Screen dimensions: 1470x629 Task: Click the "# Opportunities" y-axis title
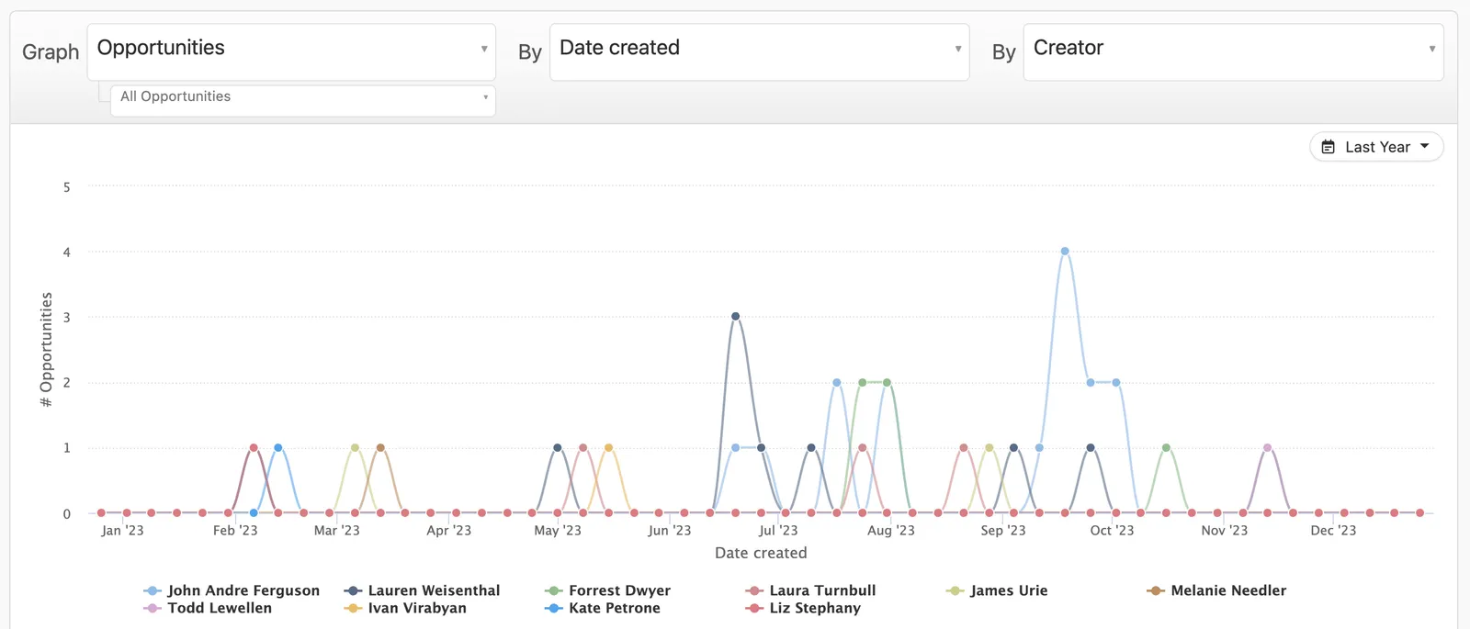tap(46, 350)
